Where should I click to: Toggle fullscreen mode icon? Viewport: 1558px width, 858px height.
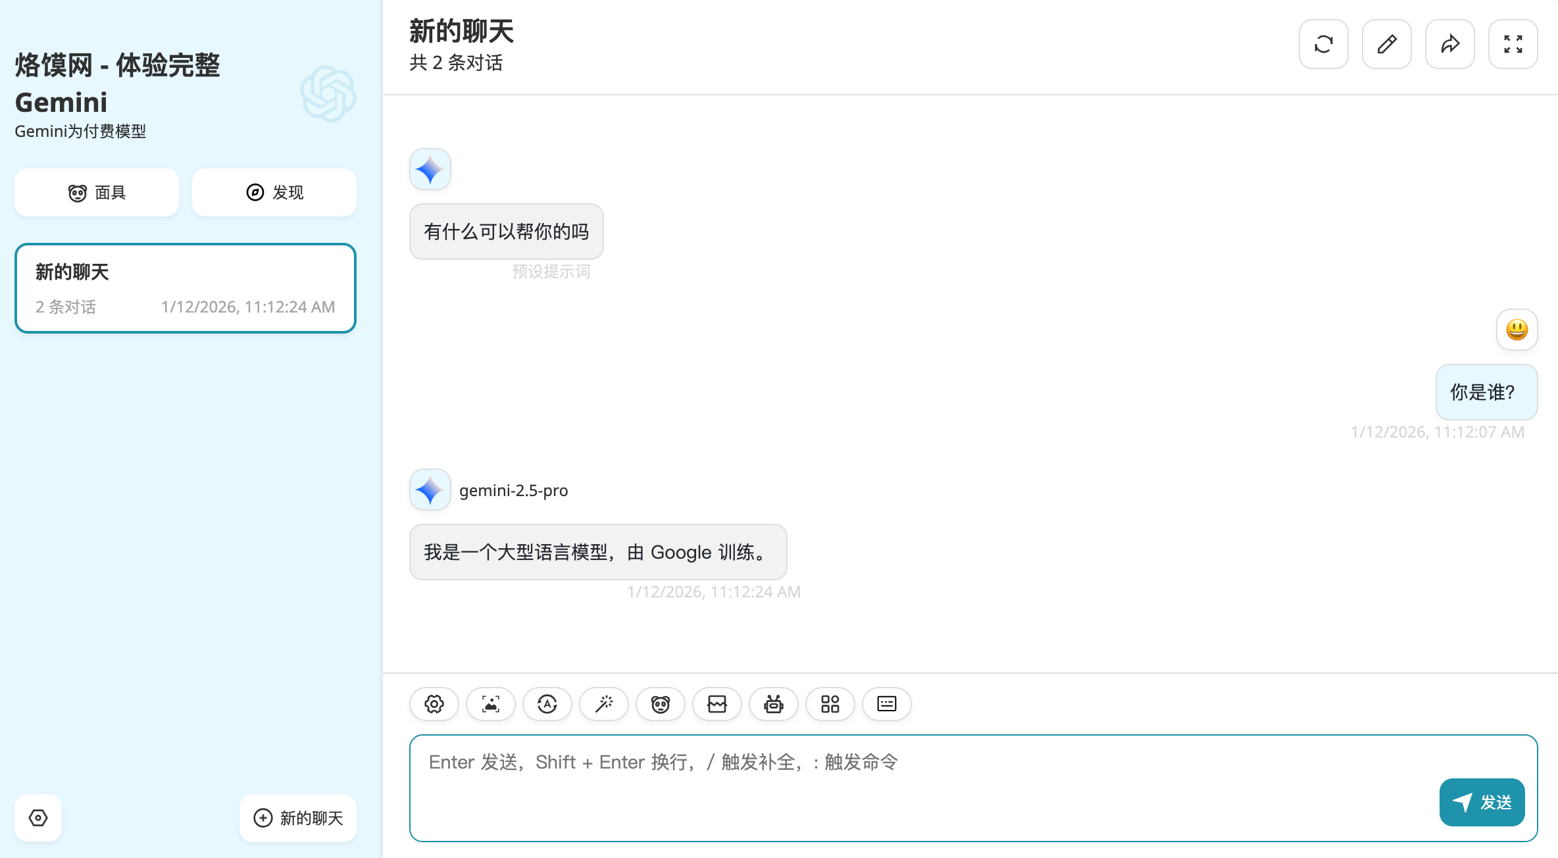(1513, 44)
